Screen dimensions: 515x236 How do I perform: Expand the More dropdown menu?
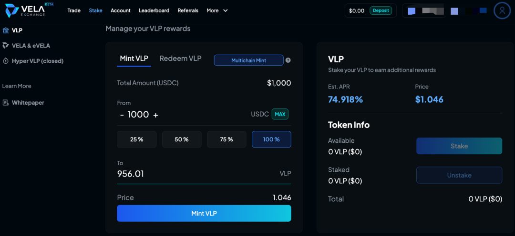click(x=217, y=10)
